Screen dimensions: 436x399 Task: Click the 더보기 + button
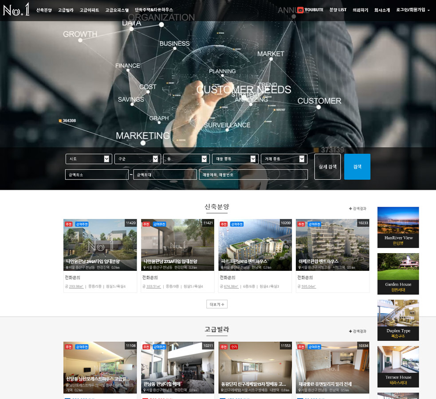217,304
